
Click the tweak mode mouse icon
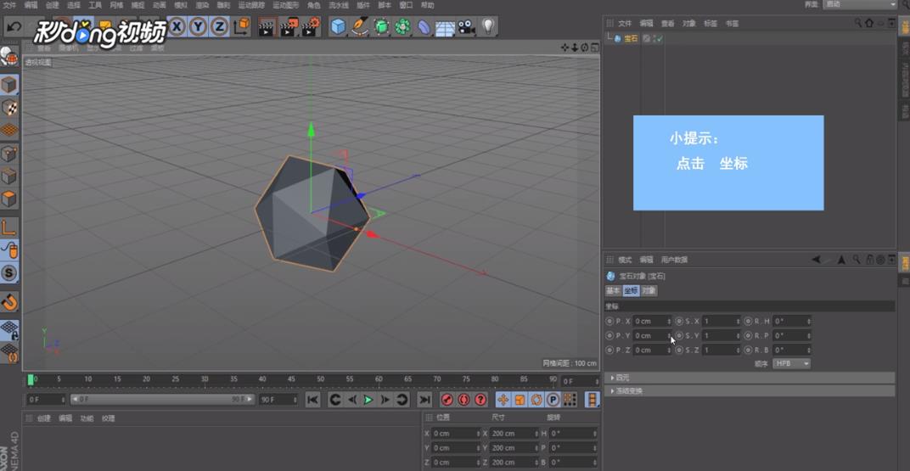click(x=9, y=250)
